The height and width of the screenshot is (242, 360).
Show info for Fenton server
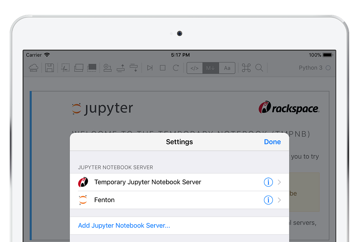click(268, 200)
